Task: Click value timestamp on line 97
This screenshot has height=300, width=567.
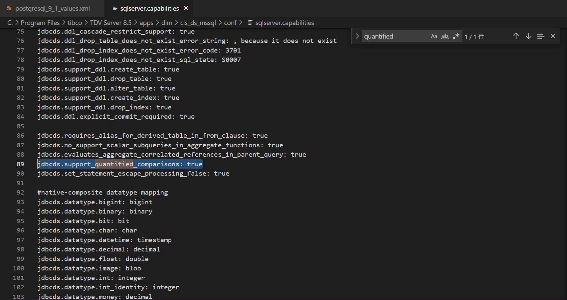Action: click(x=154, y=240)
